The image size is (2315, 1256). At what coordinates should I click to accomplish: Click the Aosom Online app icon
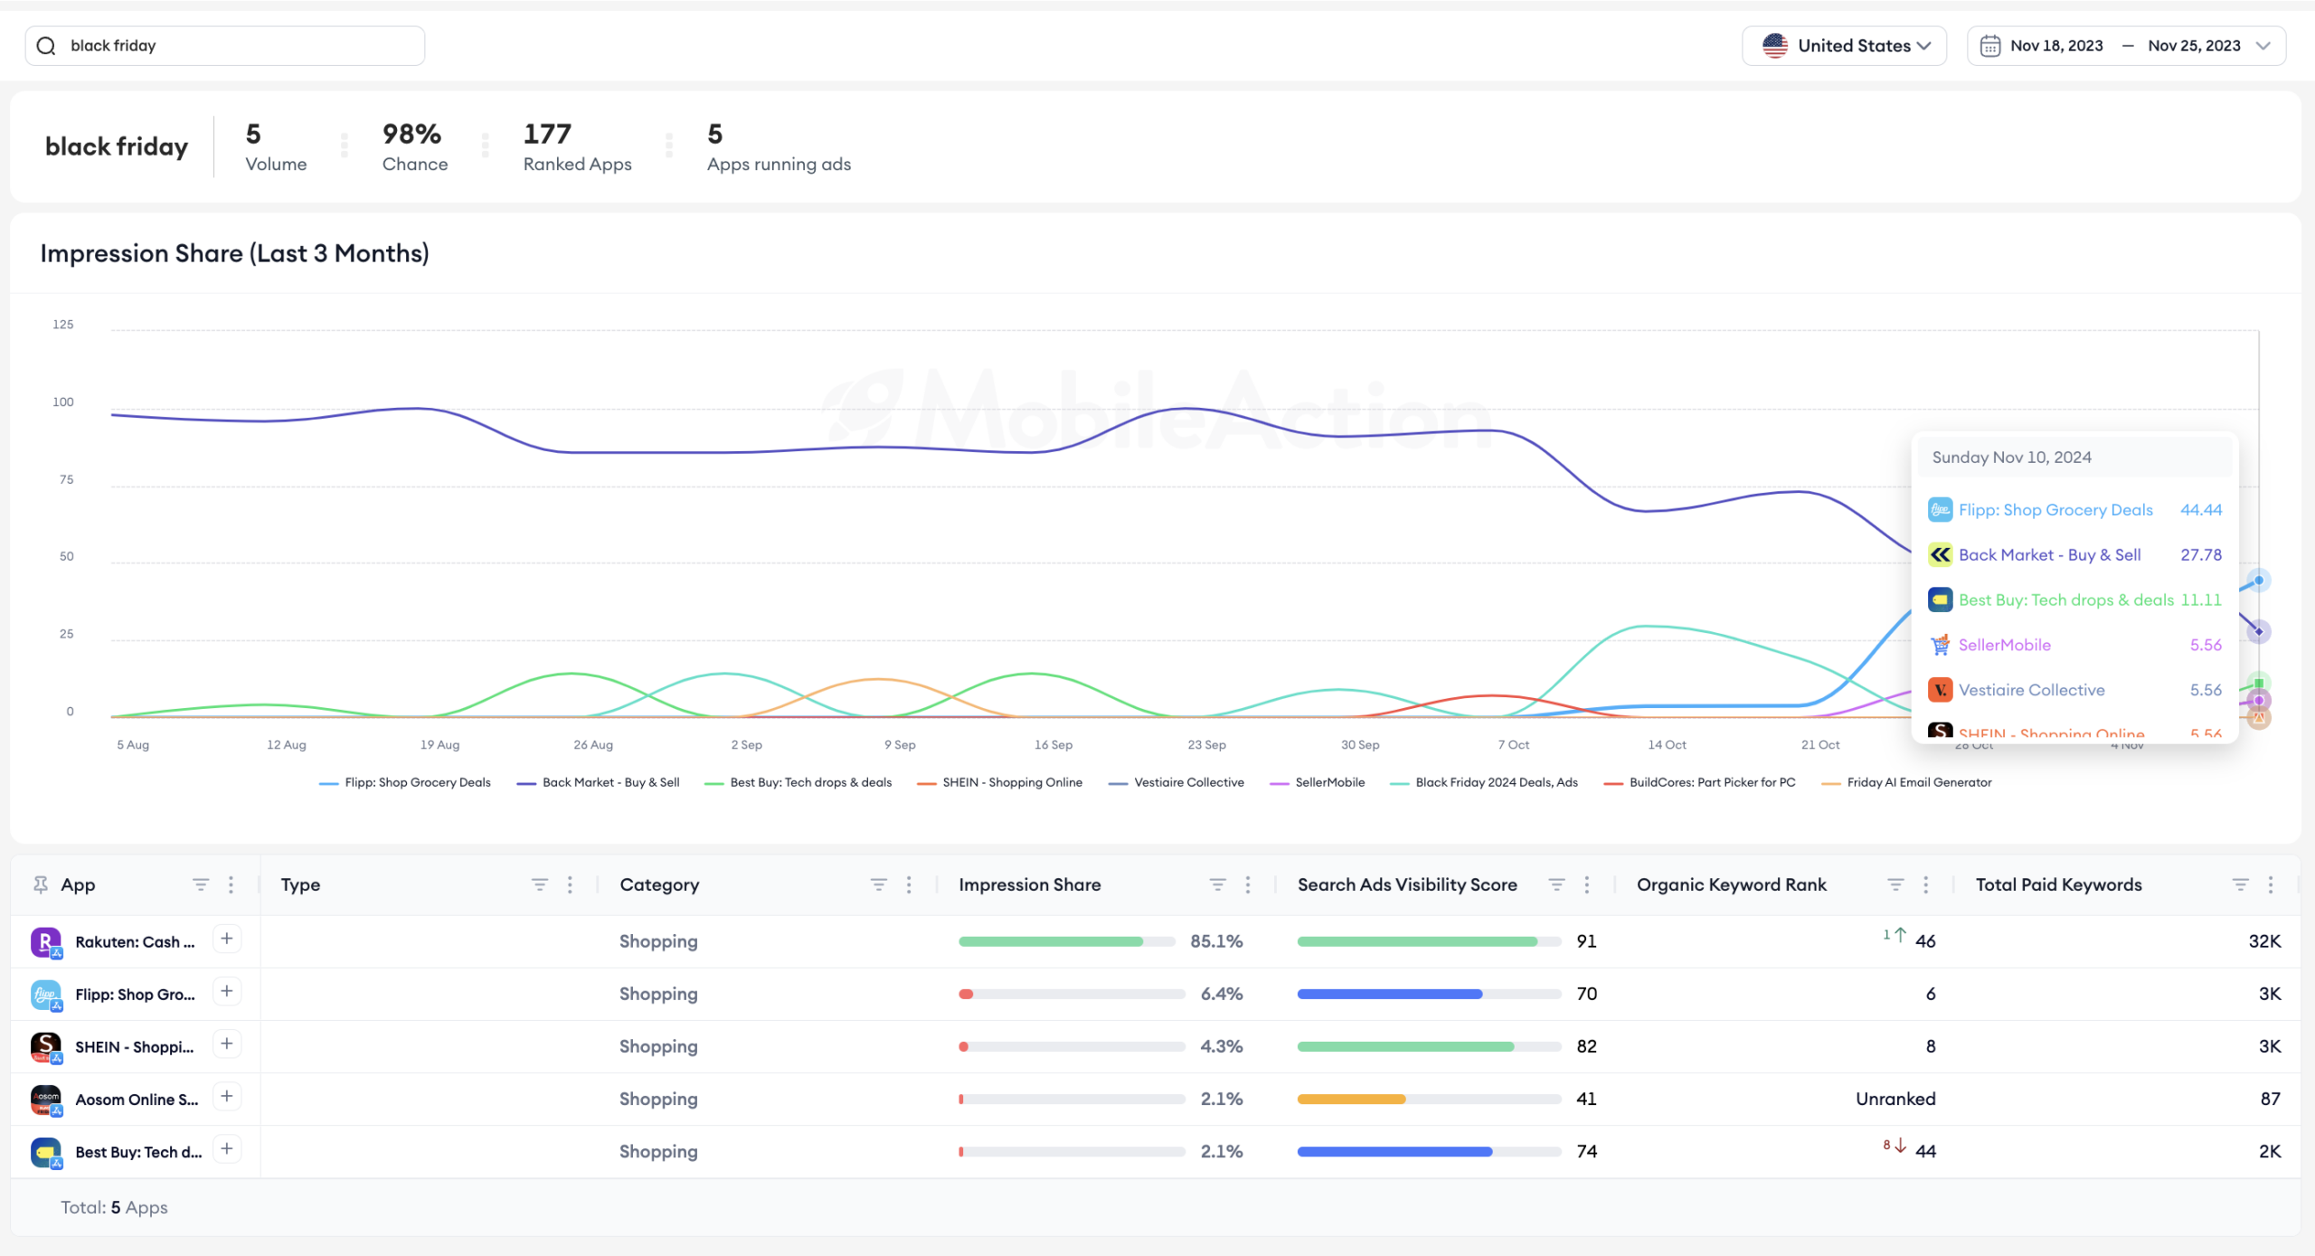click(46, 1100)
